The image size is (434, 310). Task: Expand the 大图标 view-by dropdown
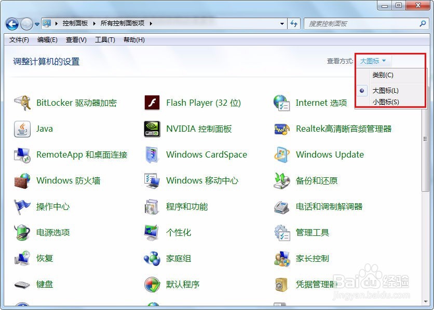click(373, 61)
